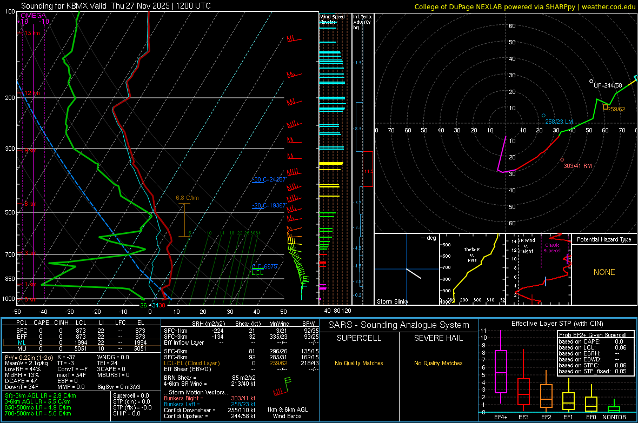Click the 'MeanW = 2.1g/kg' value
The height and width of the screenshot is (423, 638).
[x=26, y=363]
